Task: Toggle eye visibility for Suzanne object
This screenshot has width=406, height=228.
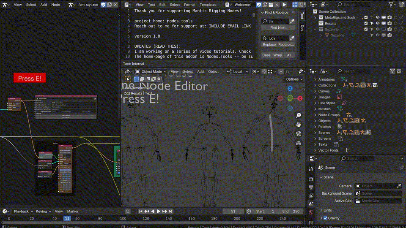Action: click(x=378, y=35)
